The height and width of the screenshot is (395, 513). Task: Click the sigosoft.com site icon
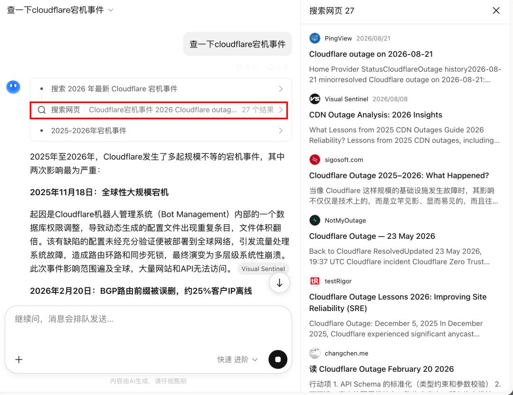pos(315,160)
